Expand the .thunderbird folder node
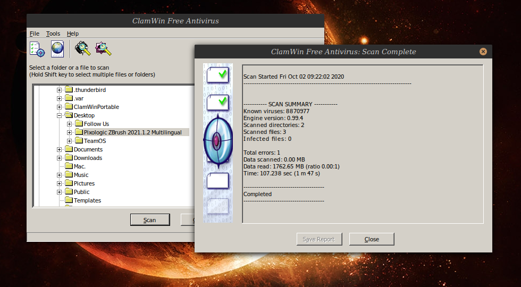This screenshot has height=287, width=521. (59, 90)
